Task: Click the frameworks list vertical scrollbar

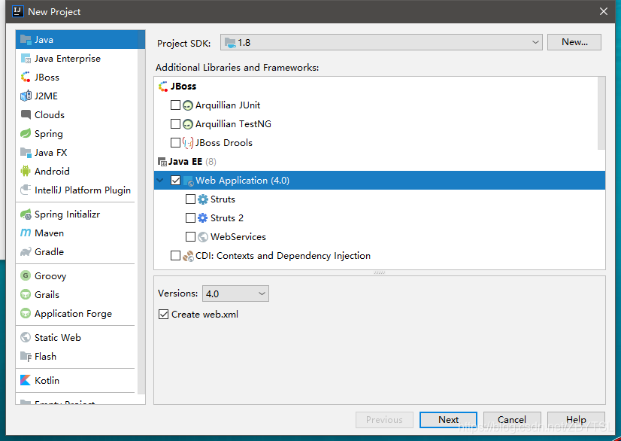Action: [601, 114]
